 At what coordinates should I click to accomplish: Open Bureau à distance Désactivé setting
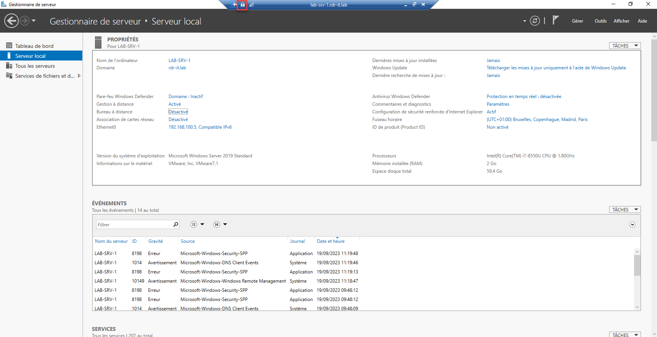click(x=178, y=112)
